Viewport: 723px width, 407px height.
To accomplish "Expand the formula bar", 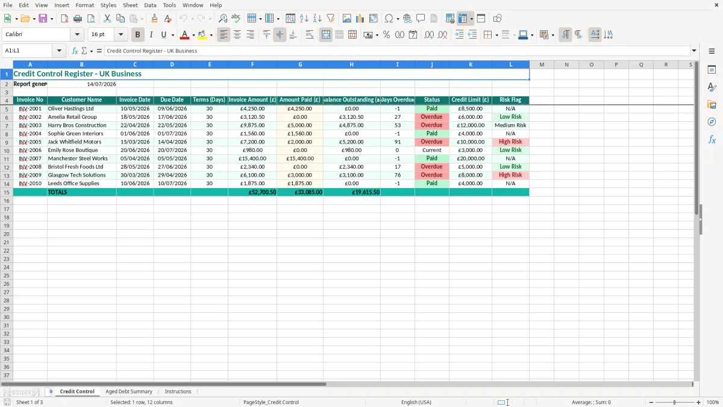I will click(x=694, y=51).
